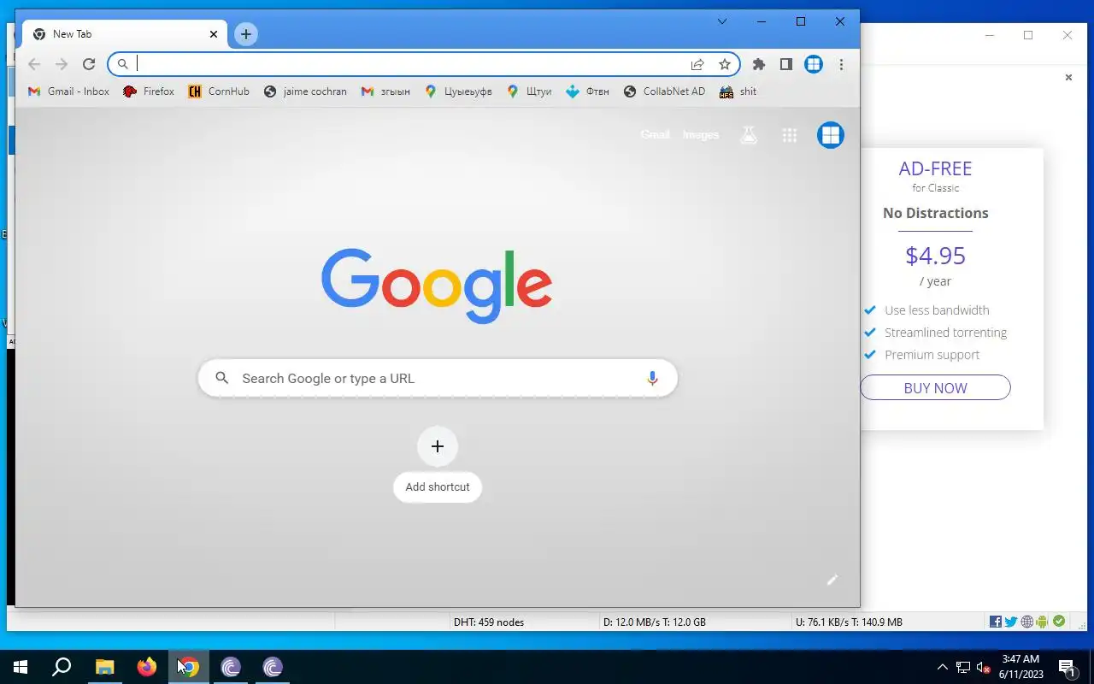Viewport: 1094px width, 684px height.
Task: Click the Facebook icon in uTorrent status bar
Action: [996, 622]
